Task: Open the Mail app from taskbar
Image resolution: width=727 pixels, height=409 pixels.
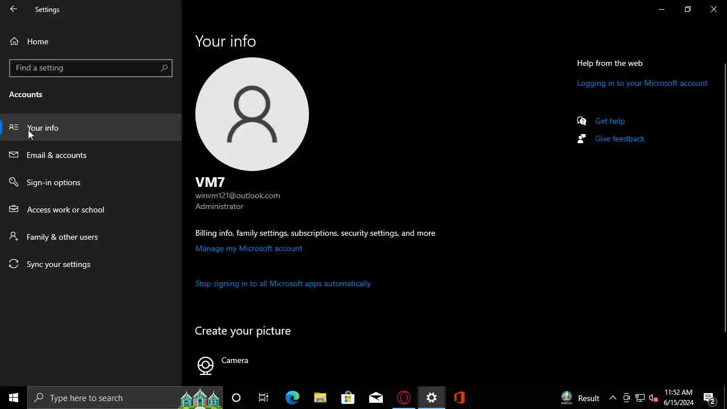Action: [x=376, y=398]
